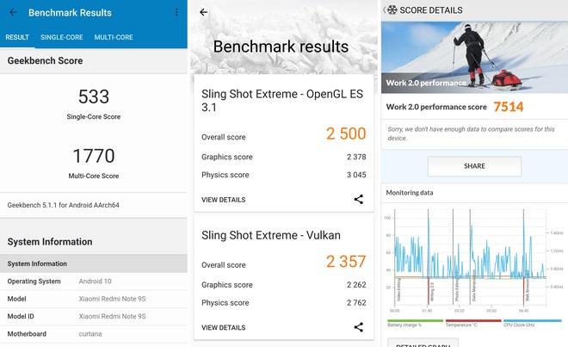Select Motherboard curtana row
Screen dimensions: 568x347
click(94, 334)
